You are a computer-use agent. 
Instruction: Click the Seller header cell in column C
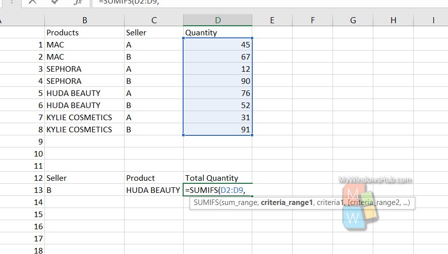[154, 33]
